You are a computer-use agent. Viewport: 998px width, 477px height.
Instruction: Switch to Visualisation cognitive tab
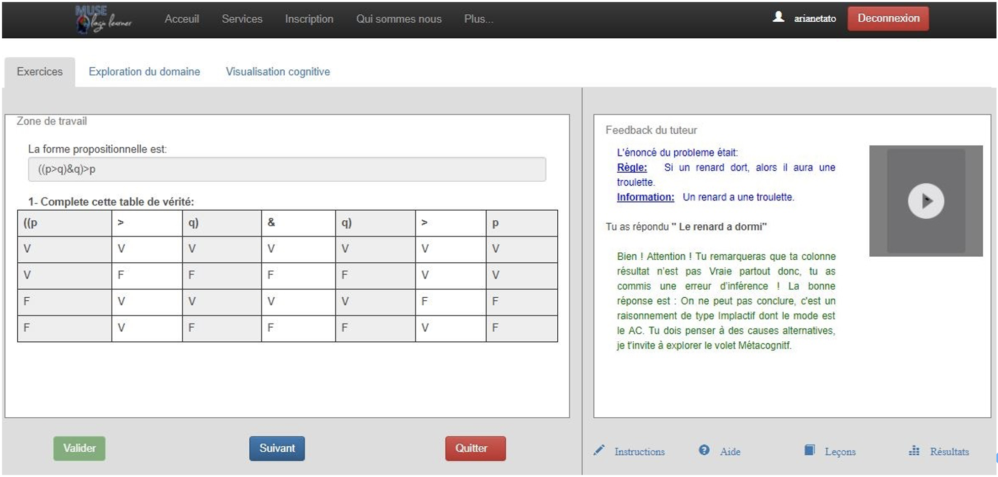tap(278, 72)
